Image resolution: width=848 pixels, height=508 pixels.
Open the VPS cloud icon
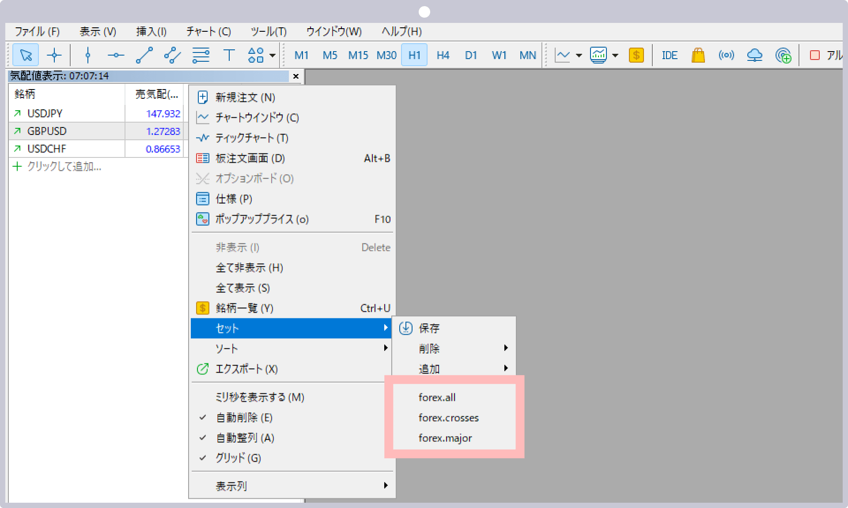click(754, 55)
